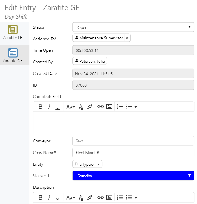This screenshot has height=204, width=197.
Task: Open font color picker in ContributeField
Action: pos(80,107)
